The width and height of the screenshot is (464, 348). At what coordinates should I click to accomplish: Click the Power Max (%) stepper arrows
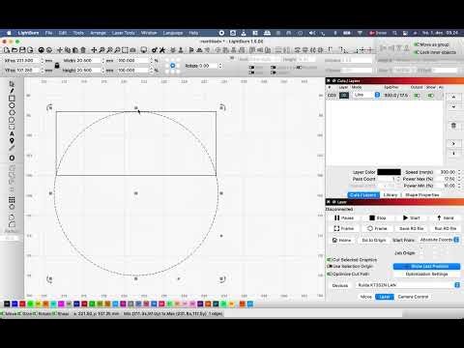pos(459,179)
